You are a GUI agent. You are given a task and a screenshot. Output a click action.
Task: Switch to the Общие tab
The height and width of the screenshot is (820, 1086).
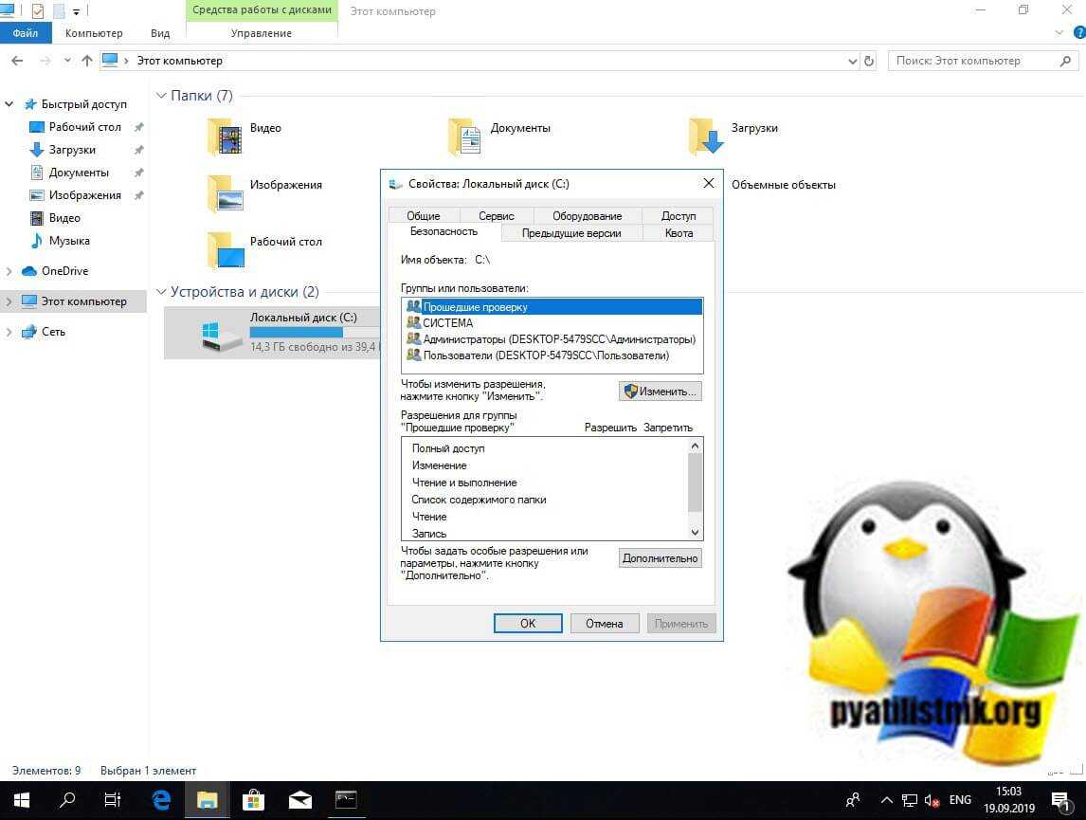tap(424, 216)
